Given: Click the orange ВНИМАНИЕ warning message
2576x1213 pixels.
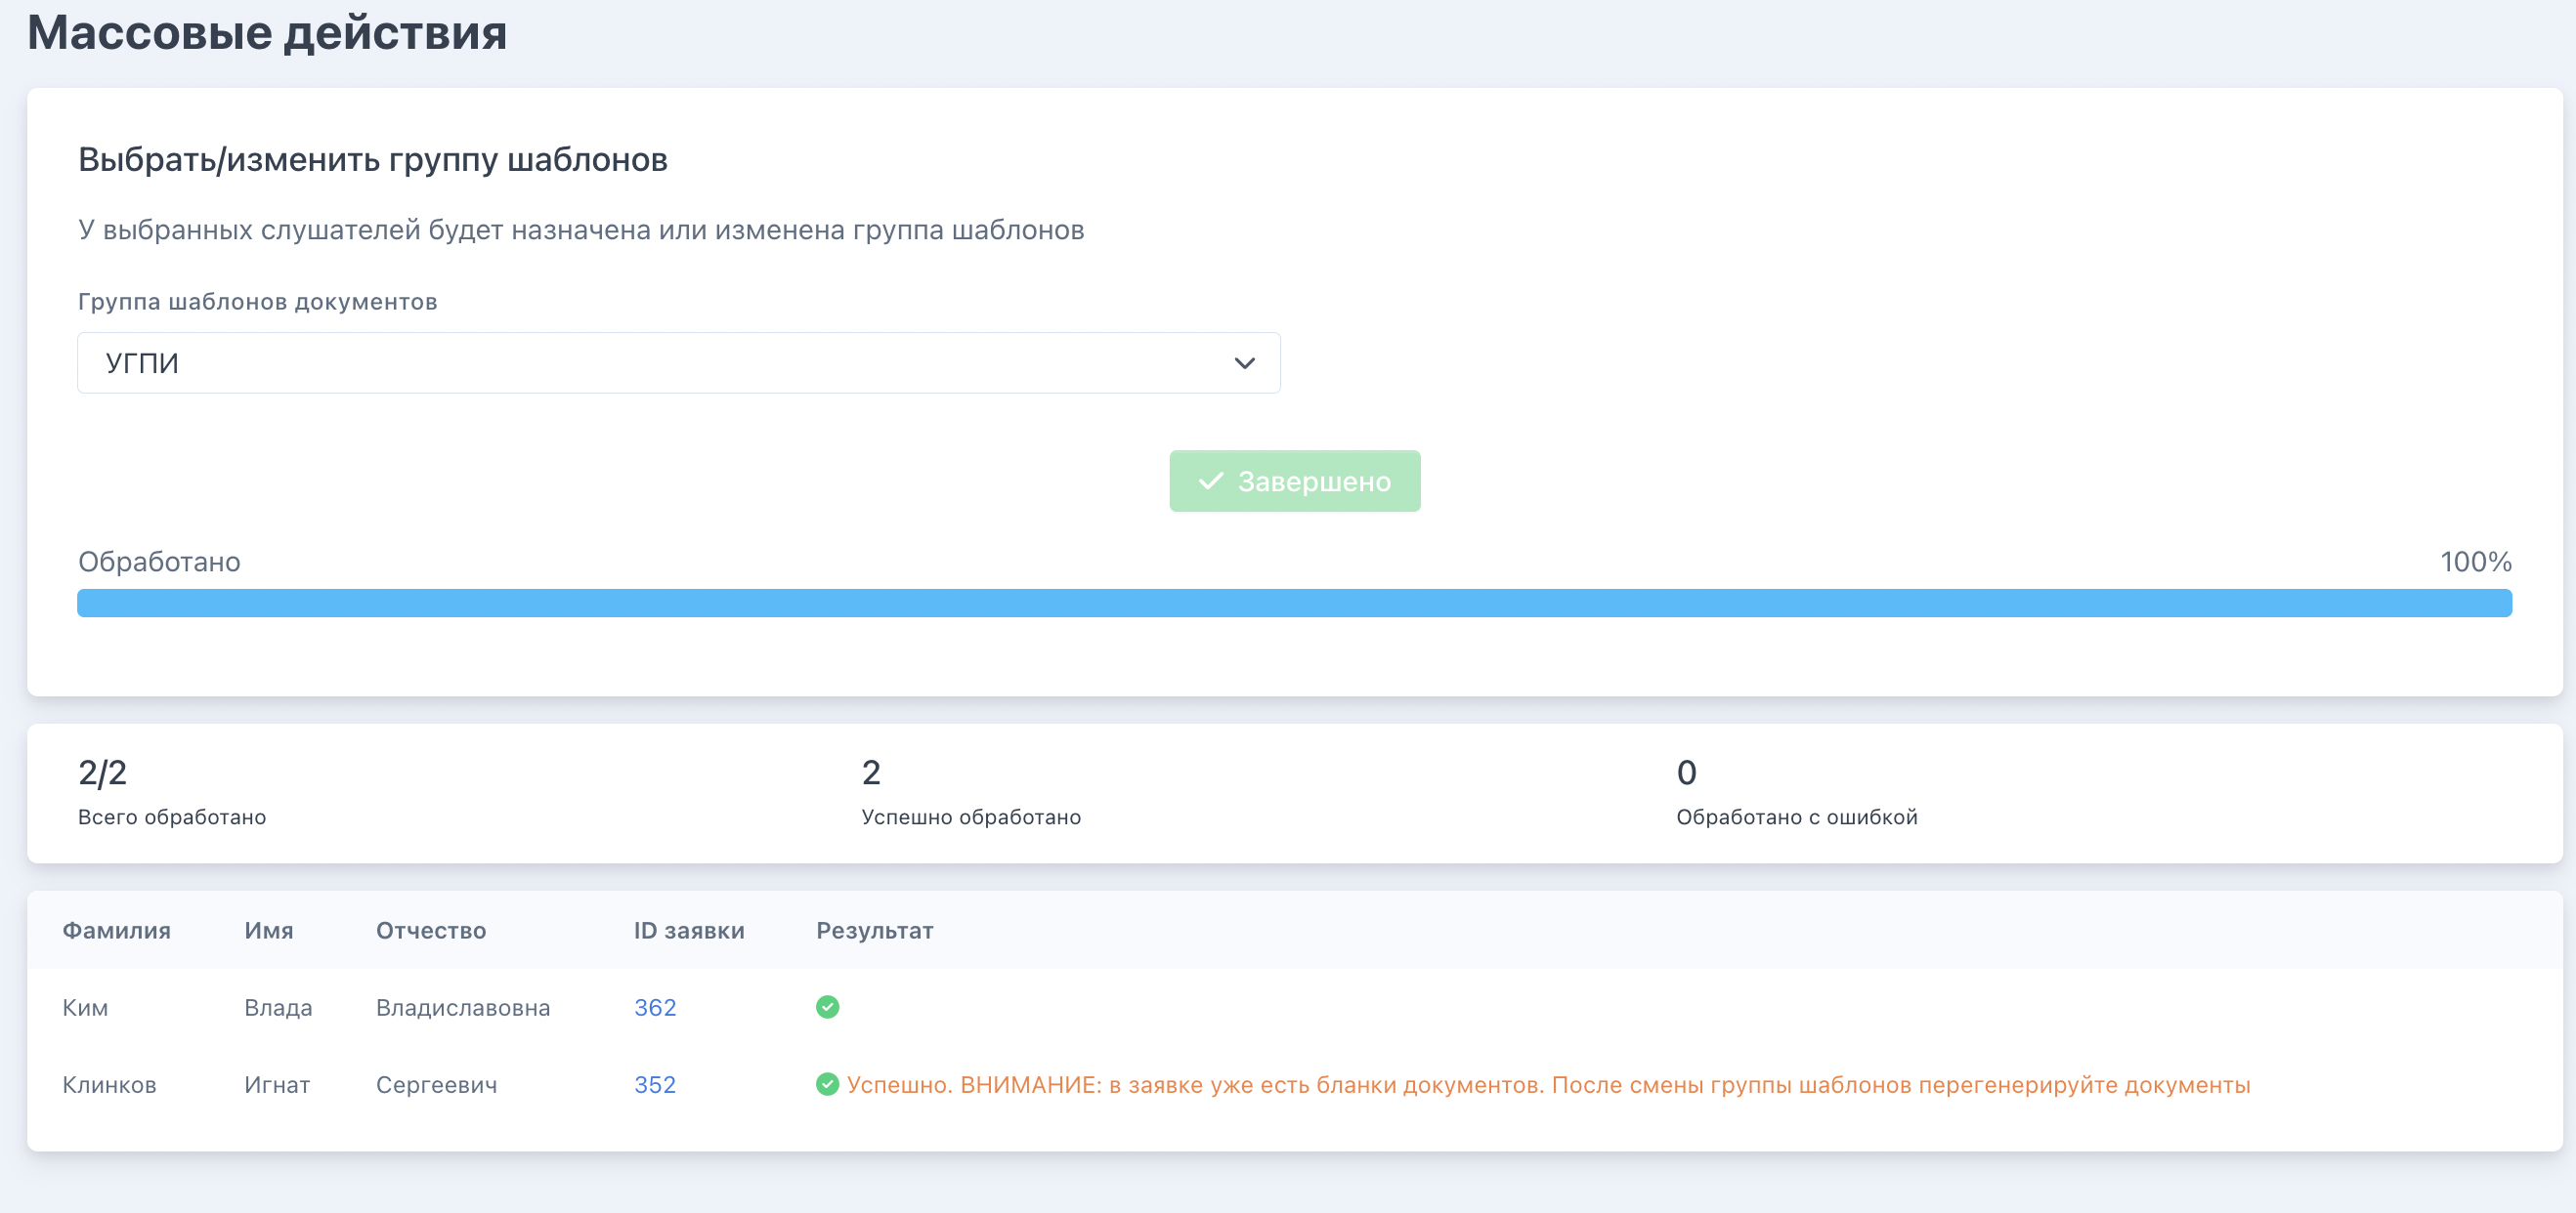Looking at the screenshot, I should 1548,1084.
